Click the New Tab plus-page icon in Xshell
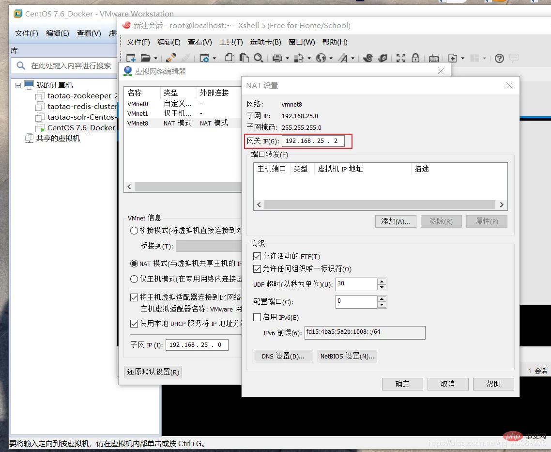The width and height of the screenshot is (551, 452). (453, 58)
